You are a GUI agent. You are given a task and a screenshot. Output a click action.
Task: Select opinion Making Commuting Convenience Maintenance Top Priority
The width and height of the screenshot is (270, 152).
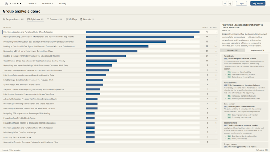[110, 37]
